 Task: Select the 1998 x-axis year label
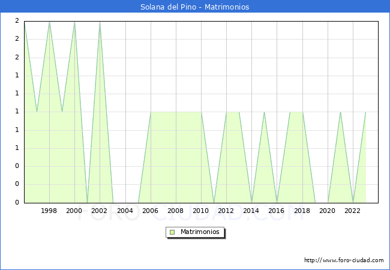(49, 211)
